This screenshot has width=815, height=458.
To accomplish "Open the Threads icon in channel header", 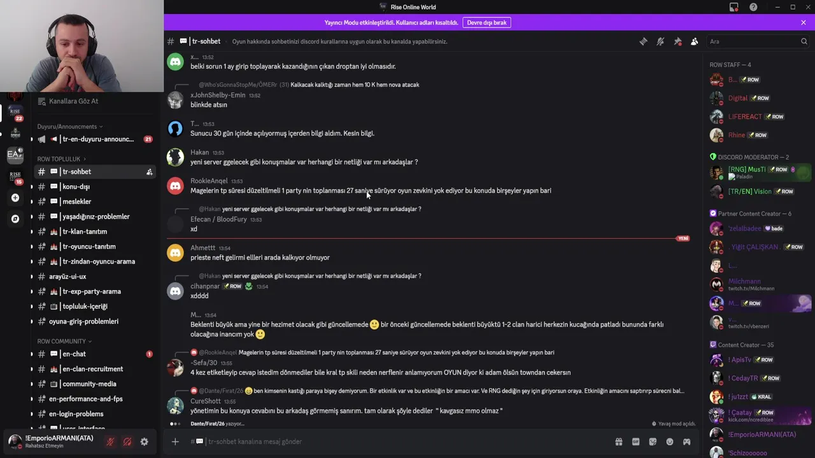I will tap(643, 41).
